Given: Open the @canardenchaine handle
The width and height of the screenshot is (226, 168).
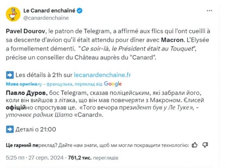Looking at the screenshot, I should tap(46, 18).
